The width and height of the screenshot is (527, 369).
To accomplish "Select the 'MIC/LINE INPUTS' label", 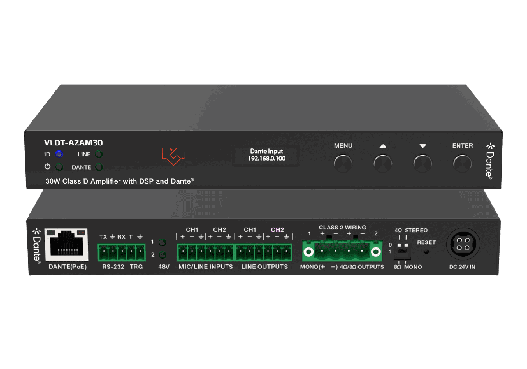I will pyautogui.click(x=206, y=267).
